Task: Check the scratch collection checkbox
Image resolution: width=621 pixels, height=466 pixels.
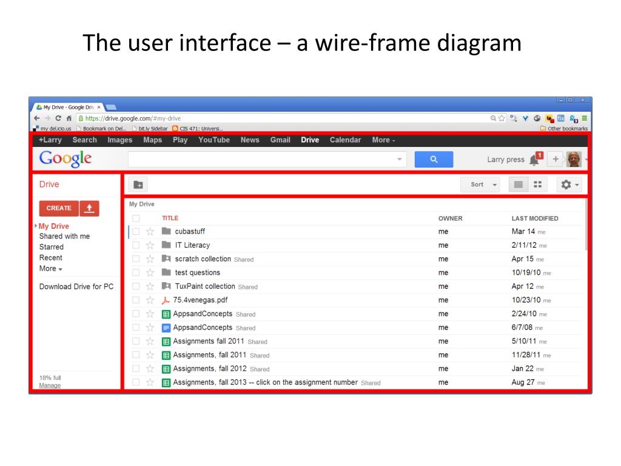Action: [136, 258]
